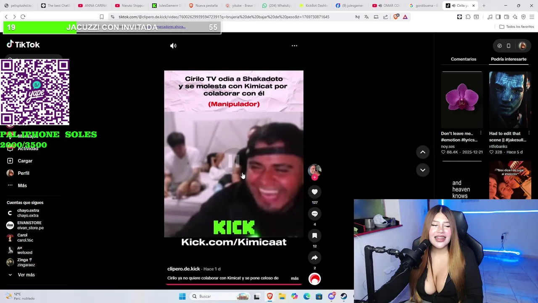
Task: Mute the TikTok video sound
Action: [173, 45]
